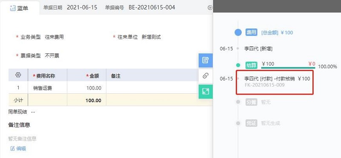Click the grey 凭证 tag
The image size is (341, 158).
(251, 123)
